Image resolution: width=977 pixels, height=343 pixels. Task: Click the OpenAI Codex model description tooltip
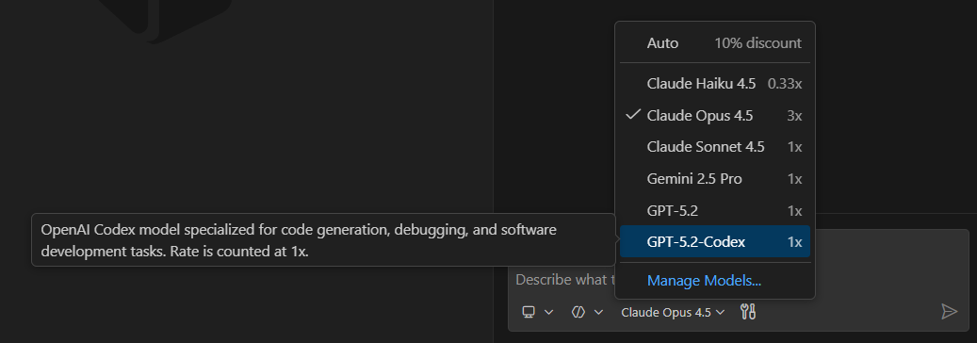[323, 240]
